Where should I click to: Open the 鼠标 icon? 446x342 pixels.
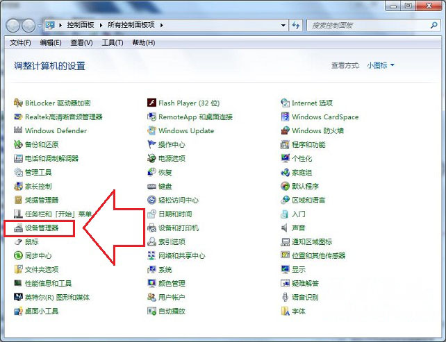[18, 241]
